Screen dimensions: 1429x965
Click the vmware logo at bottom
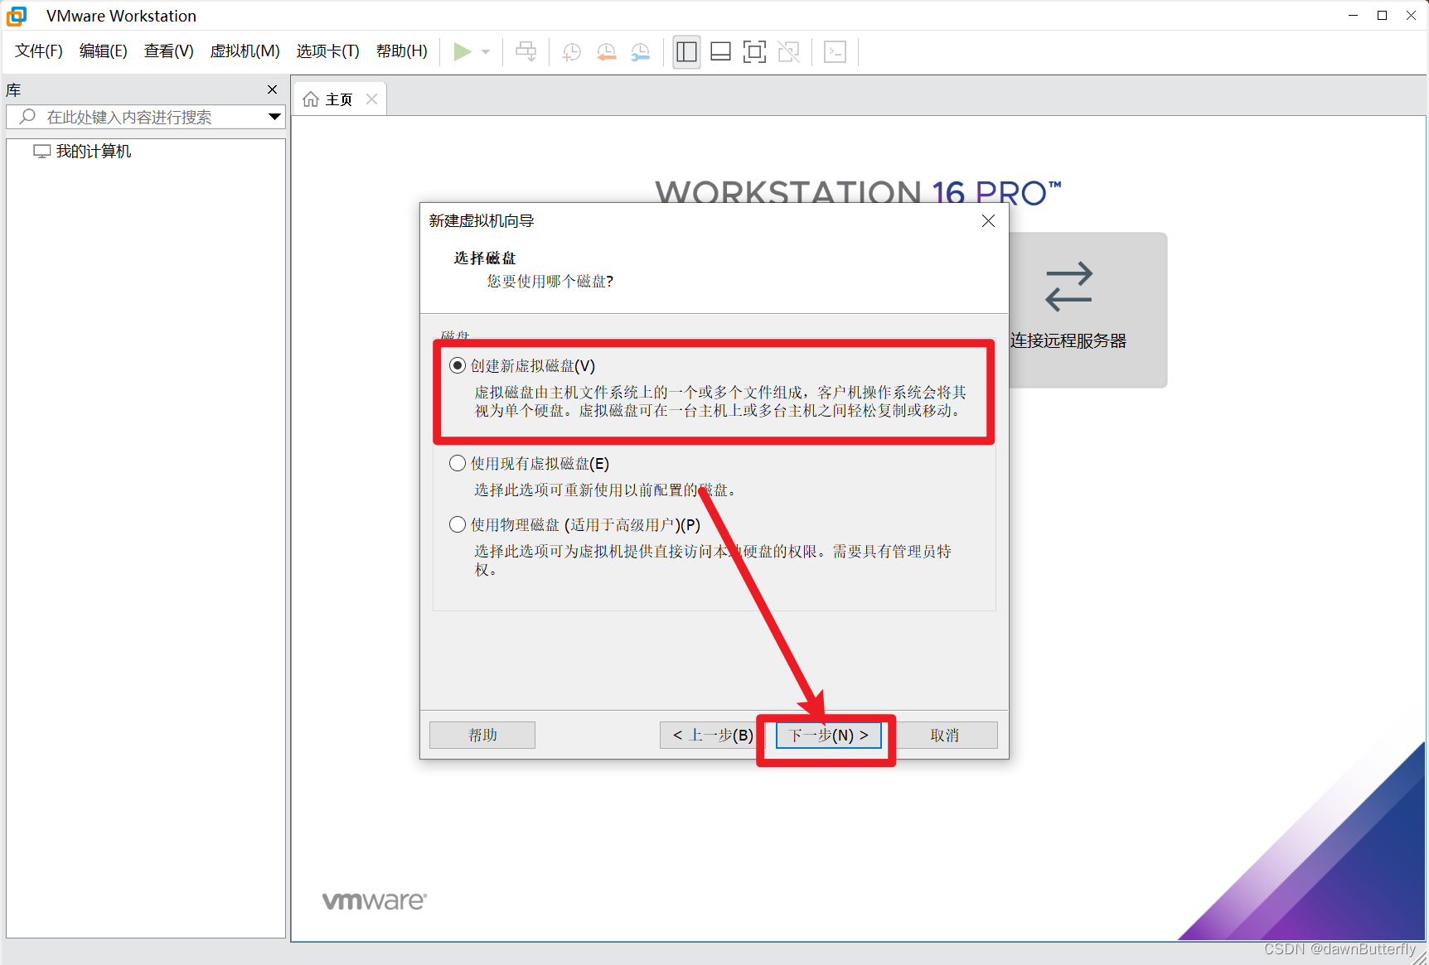coord(375,901)
